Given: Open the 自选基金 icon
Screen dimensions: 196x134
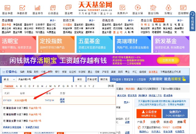Looking at the screenshot, I should click(53, 8).
